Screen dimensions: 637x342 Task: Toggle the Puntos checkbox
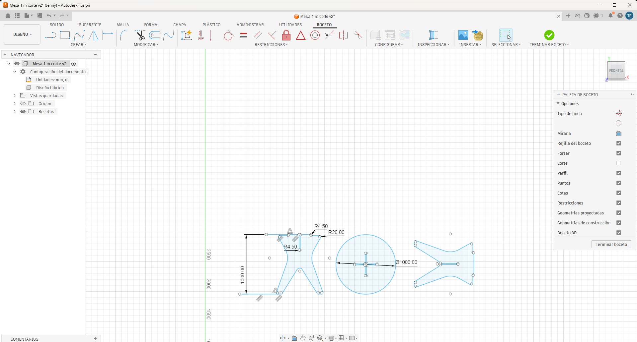coord(619,183)
